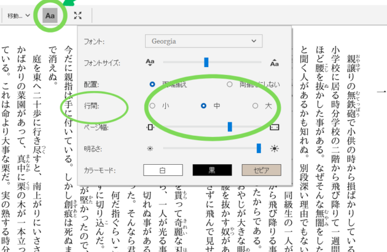Image resolution: width=387 pixels, height=252 pixels.
Task: Open the 移動 dropdown menu
Action: 18,15
